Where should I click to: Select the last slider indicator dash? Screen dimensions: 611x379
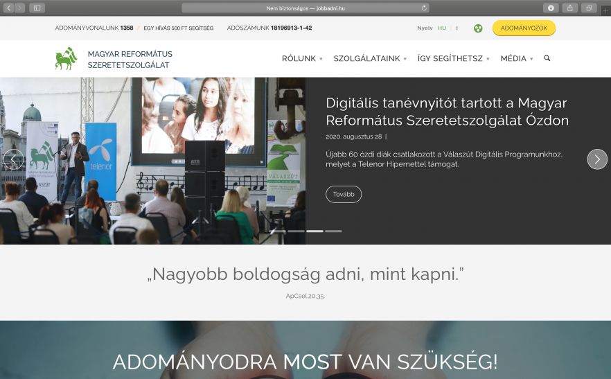[x=333, y=231]
